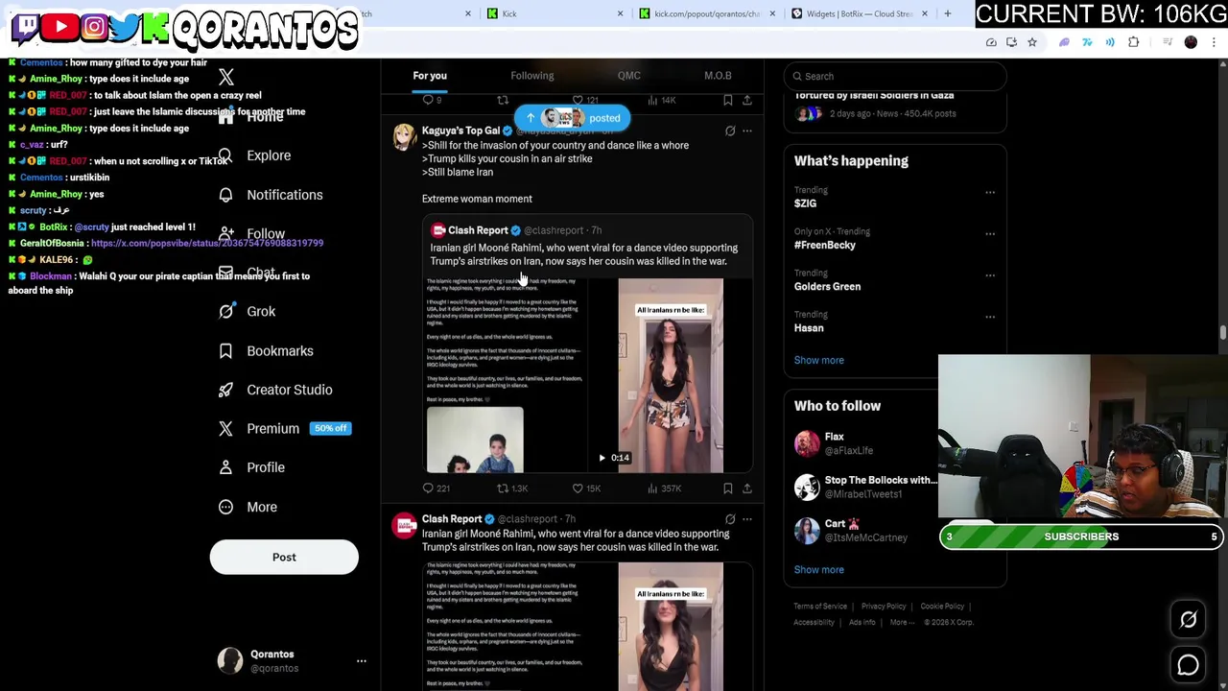The width and height of the screenshot is (1228, 691).
Task: Open Clash Report profile on second post
Action: [x=452, y=519]
